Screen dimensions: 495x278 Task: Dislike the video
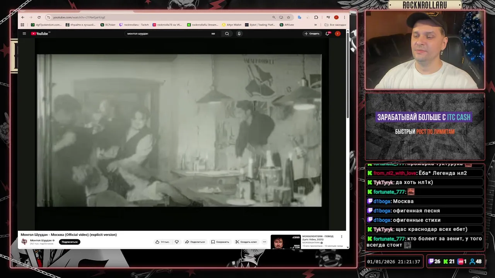(x=177, y=242)
